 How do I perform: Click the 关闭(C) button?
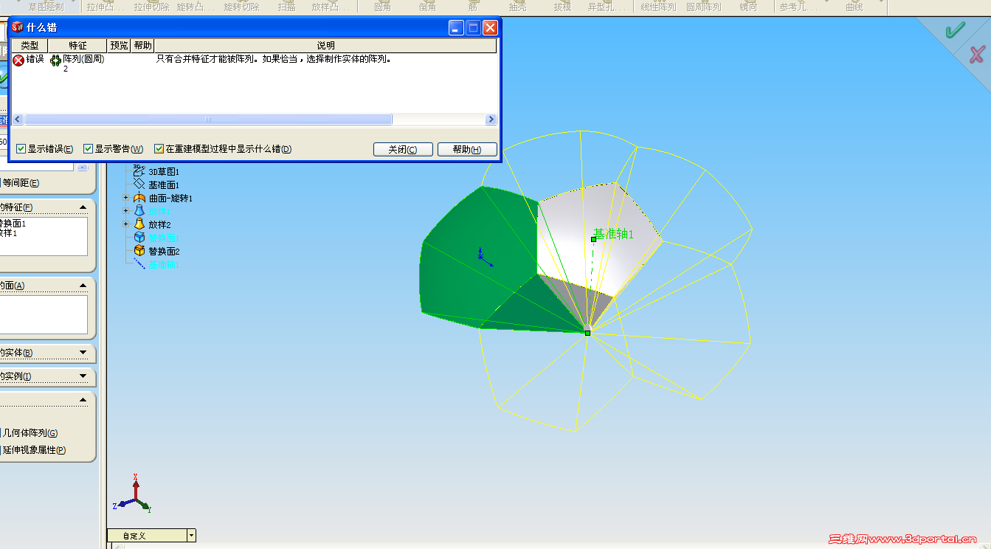pyautogui.click(x=403, y=149)
